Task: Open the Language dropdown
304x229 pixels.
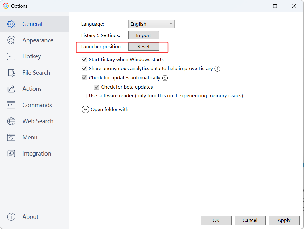Action: point(151,24)
